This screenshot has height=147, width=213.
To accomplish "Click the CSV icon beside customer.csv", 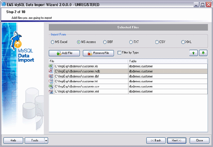I will click(51, 86).
